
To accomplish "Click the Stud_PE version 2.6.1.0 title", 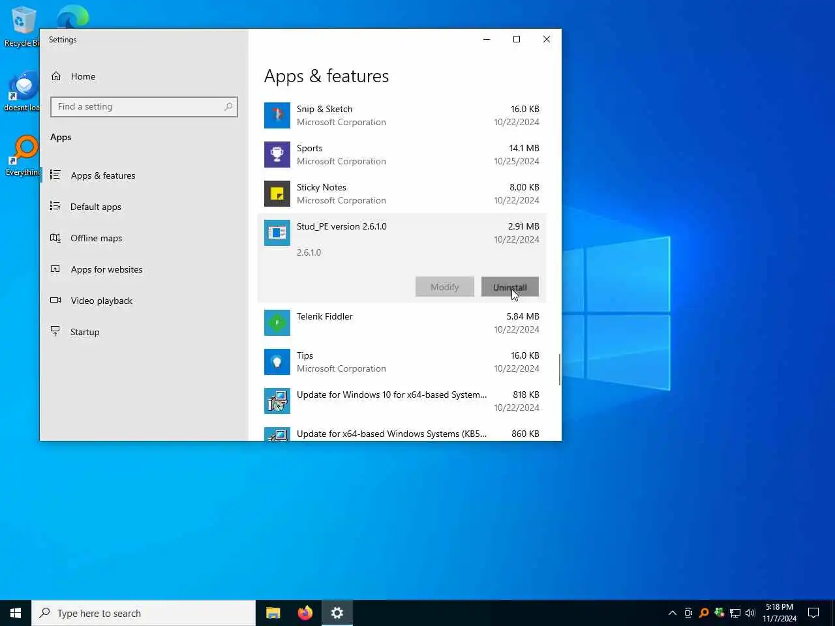I will coord(342,226).
